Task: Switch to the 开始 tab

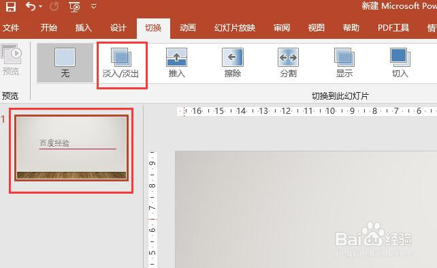Action: tap(49, 28)
